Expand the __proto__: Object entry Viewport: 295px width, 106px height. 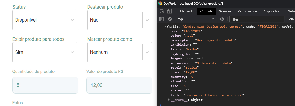coord(169,100)
